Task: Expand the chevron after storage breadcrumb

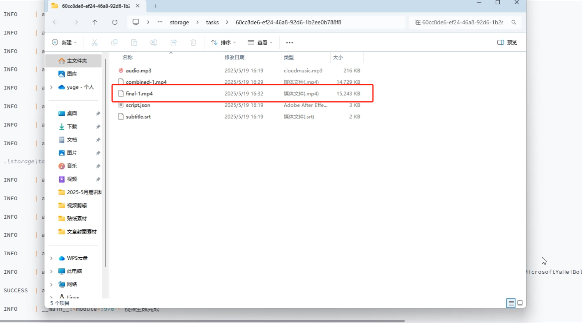Action: 198,22
